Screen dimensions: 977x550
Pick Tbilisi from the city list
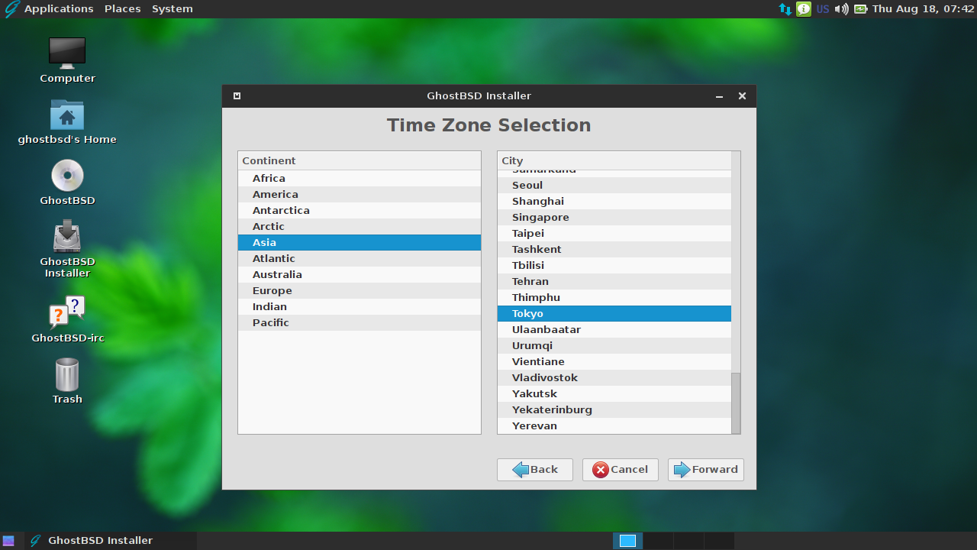(x=614, y=265)
